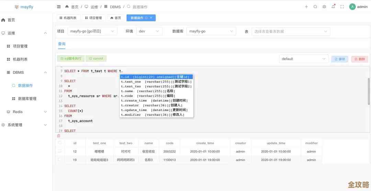Click the blue 保存 button

pos(340,59)
